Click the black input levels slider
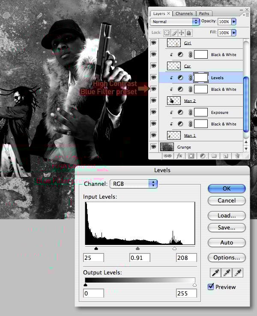 click(96, 248)
